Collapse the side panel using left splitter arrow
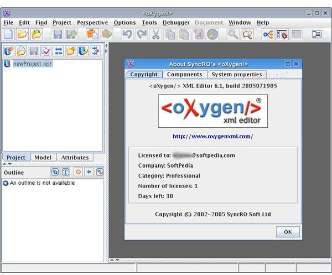The height and width of the screenshot is (275, 332). [x=106, y=46]
